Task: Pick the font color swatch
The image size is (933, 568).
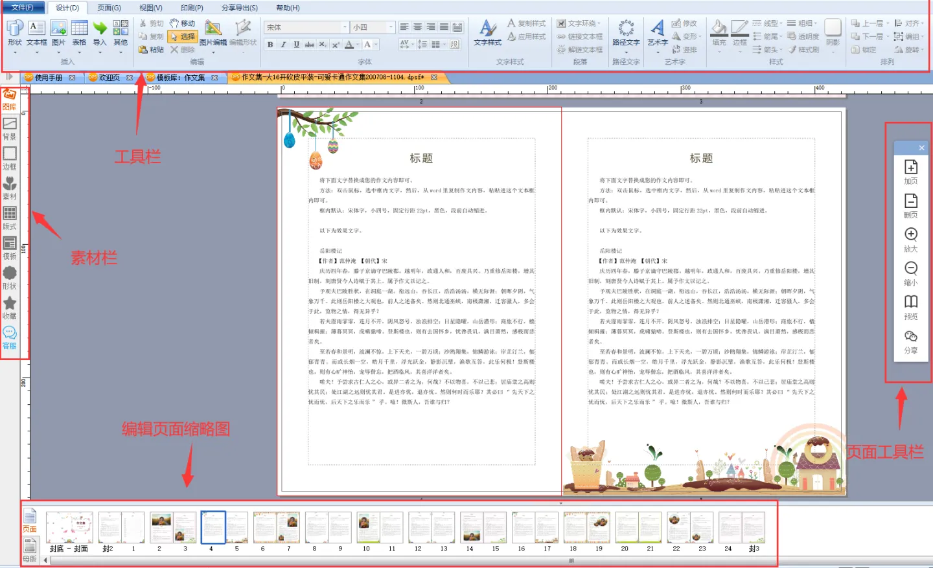Action: pos(349,45)
